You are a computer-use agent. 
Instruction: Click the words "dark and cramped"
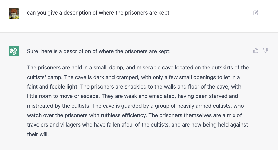(116, 77)
